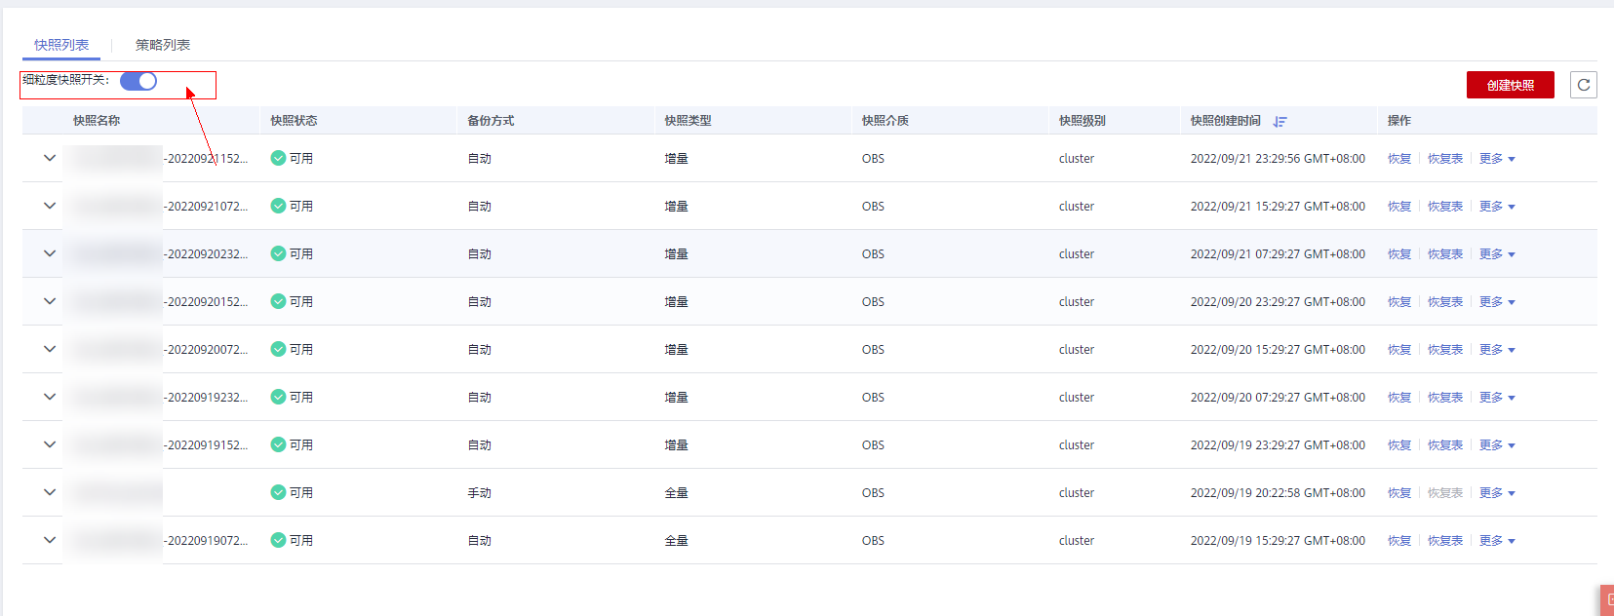
Task: Click 恢复表 for snapshot at 2022/09/21 07:29:27
Action: tap(1445, 253)
